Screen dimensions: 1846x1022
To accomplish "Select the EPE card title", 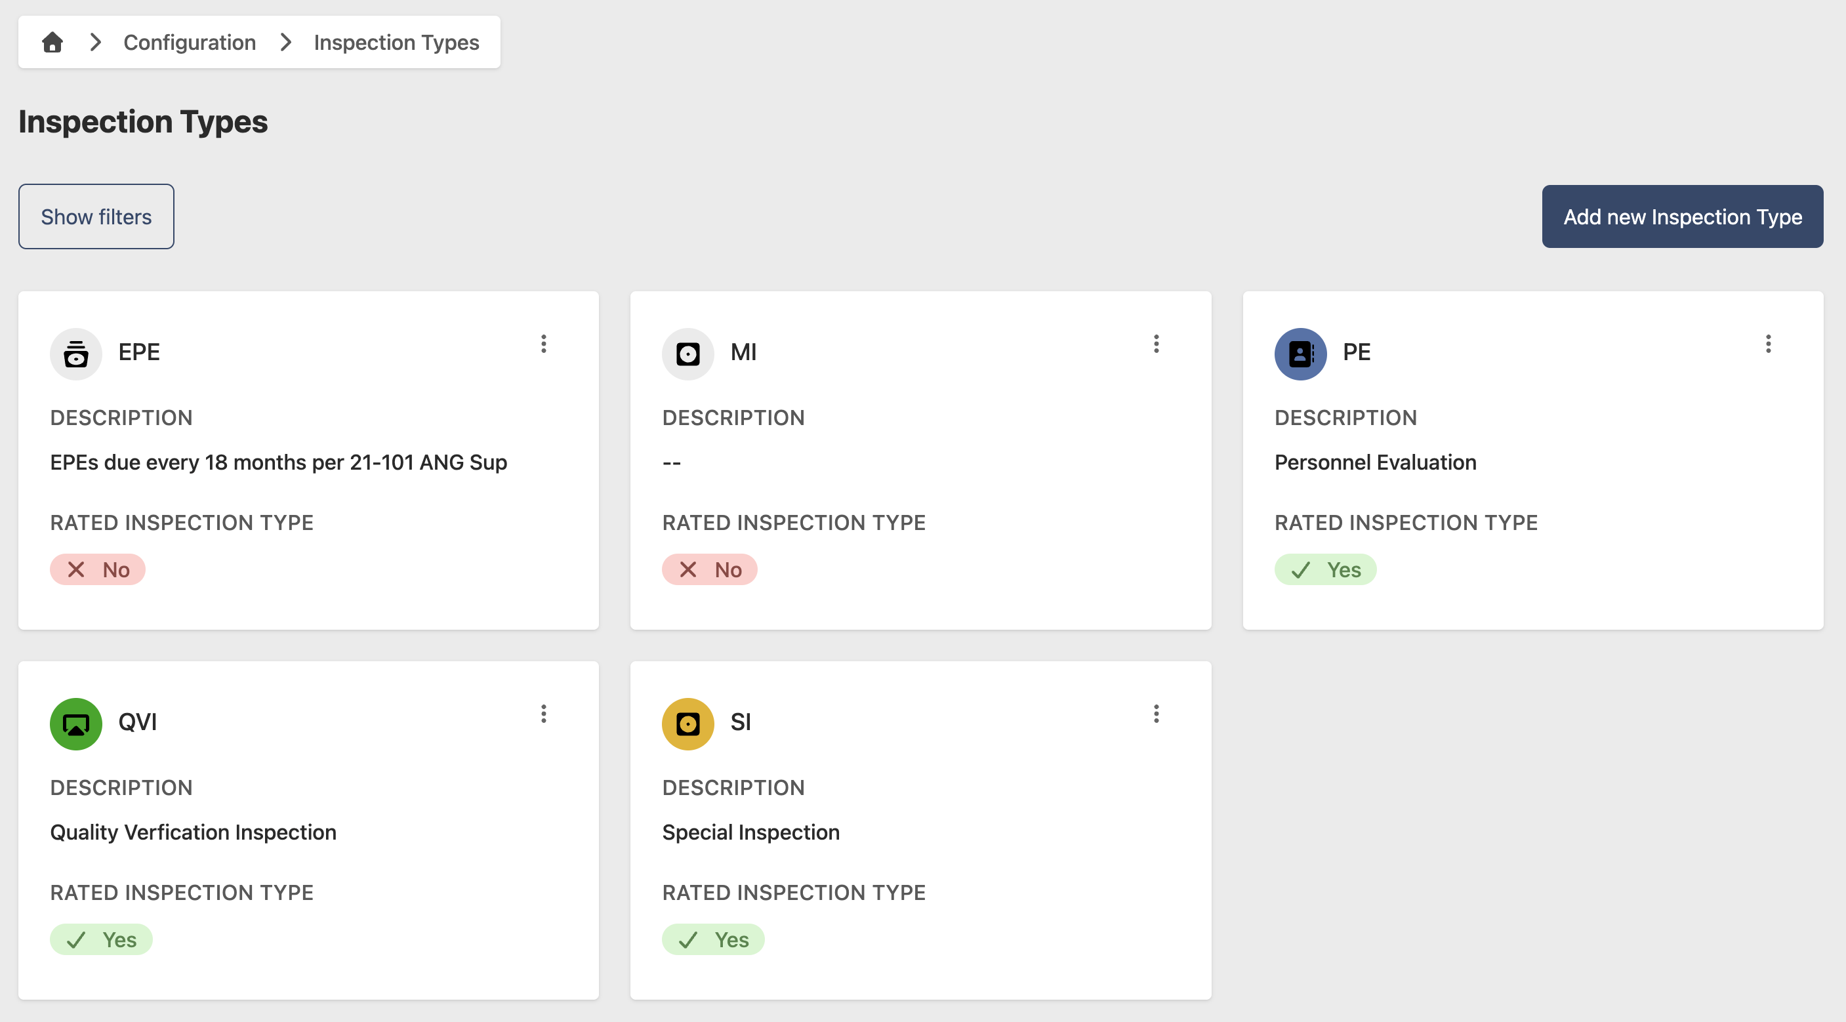I will [x=139, y=352].
